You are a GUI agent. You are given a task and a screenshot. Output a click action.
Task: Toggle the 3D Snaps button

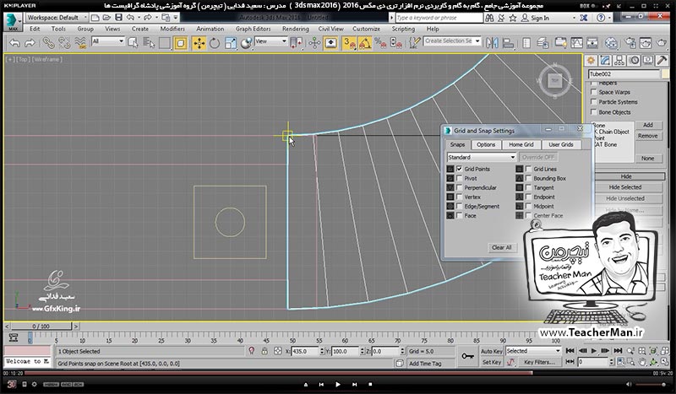tap(349, 43)
